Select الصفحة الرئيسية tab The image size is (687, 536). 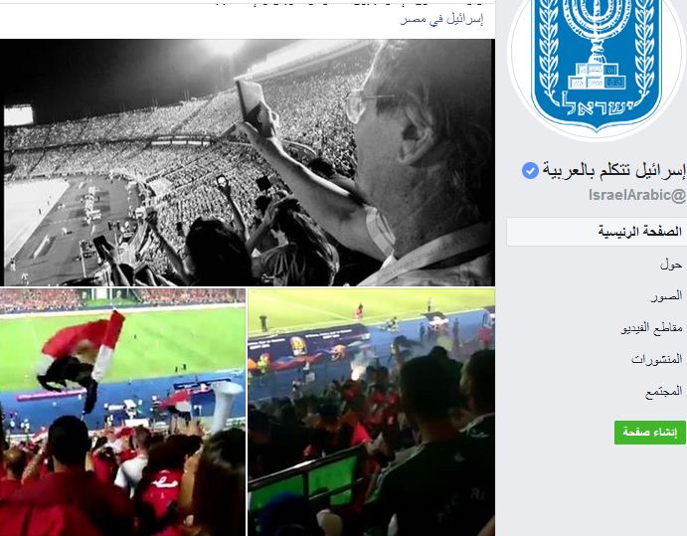click(597, 232)
